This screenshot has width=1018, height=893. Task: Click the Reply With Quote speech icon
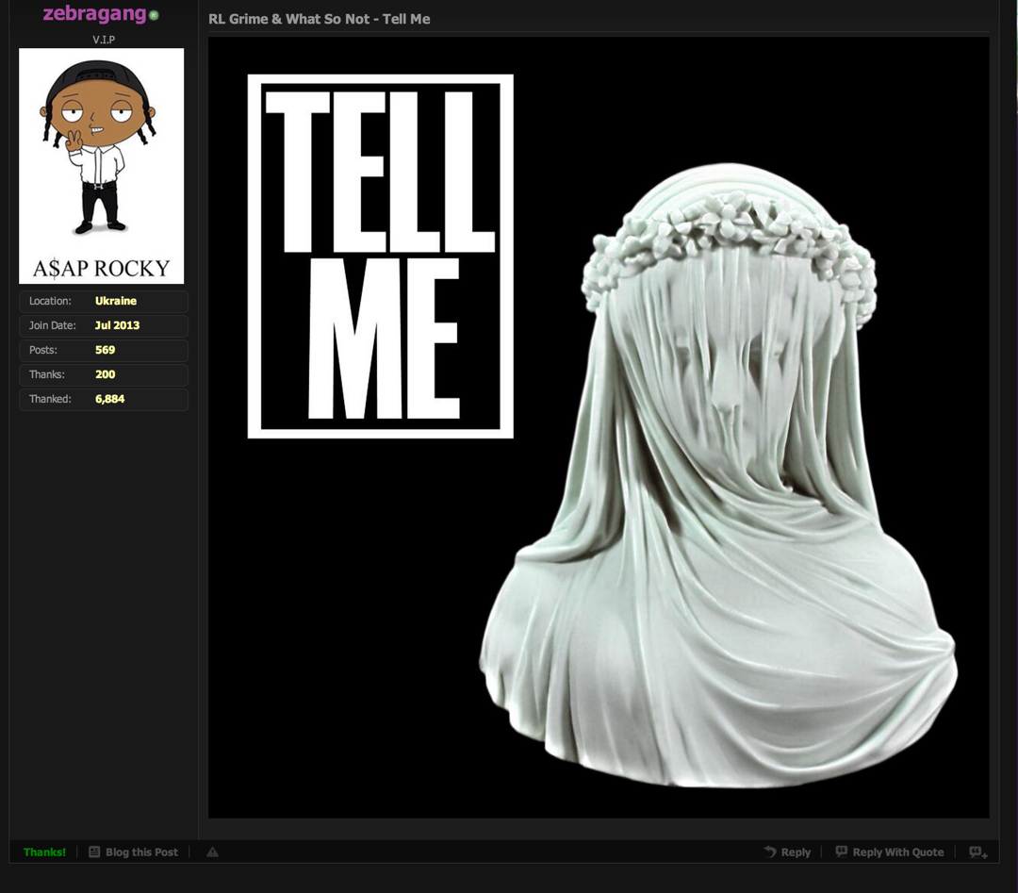point(842,852)
